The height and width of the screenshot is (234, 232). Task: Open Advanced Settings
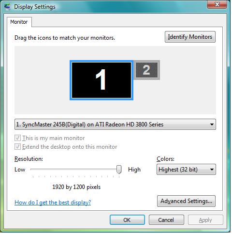[186, 201]
